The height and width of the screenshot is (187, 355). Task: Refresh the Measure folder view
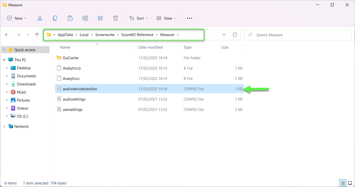(x=235, y=35)
